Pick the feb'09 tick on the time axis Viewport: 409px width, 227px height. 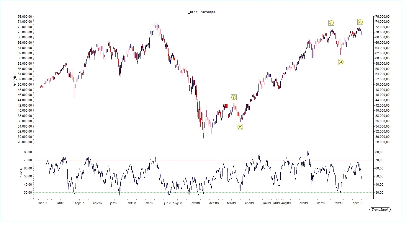click(231, 203)
